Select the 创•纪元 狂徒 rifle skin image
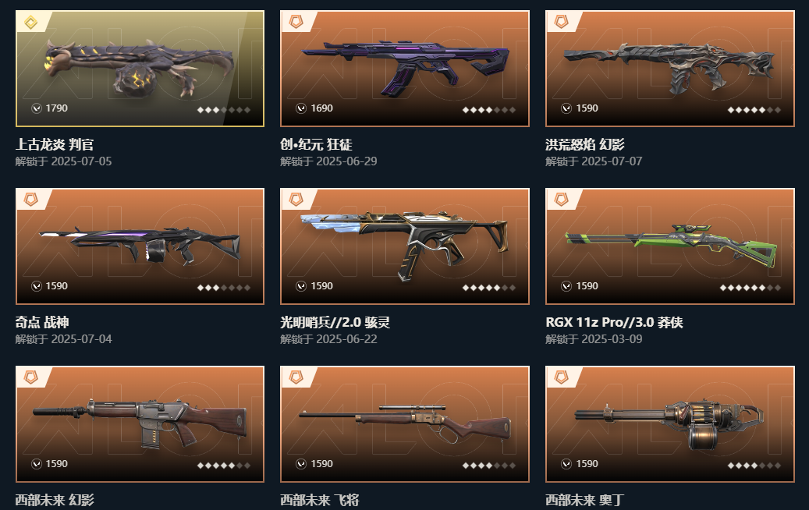The width and height of the screenshot is (809, 510). [405, 69]
